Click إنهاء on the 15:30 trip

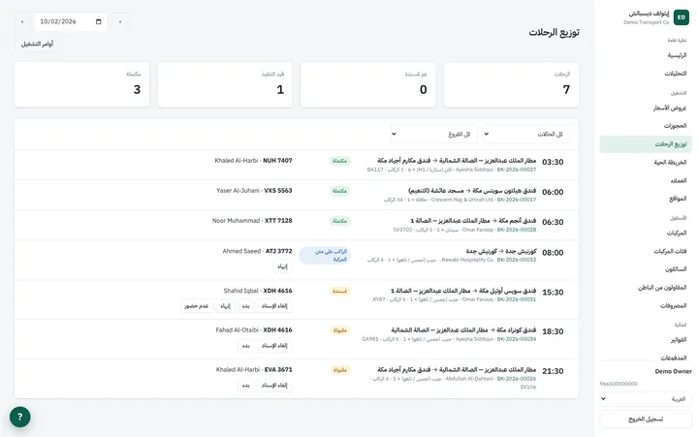click(226, 306)
